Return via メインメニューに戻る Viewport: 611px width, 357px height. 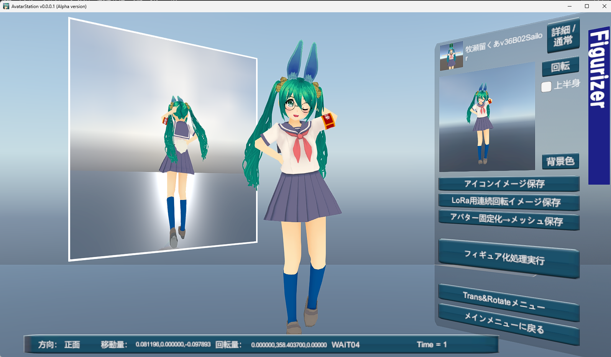click(x=508, y=323)
